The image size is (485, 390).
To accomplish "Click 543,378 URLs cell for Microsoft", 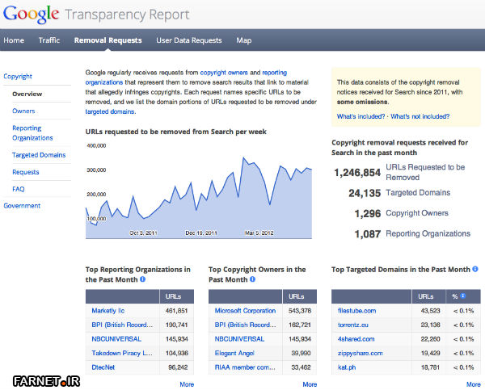I will pyautogui.click(x=300, y=311).
